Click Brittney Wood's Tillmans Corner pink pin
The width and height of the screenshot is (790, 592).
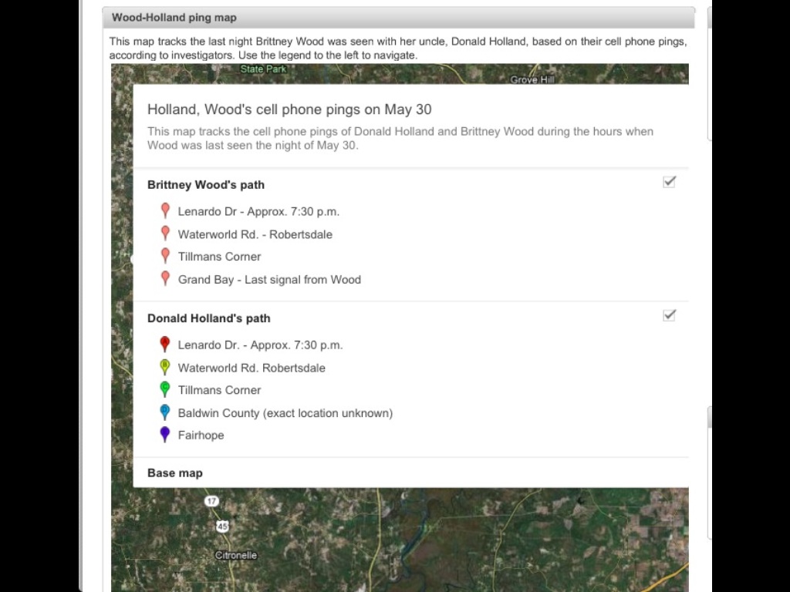coord(165,255)
